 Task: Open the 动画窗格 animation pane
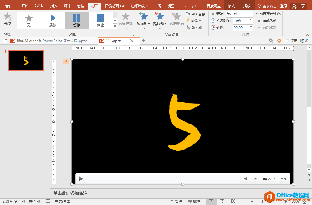pos(196,14)
